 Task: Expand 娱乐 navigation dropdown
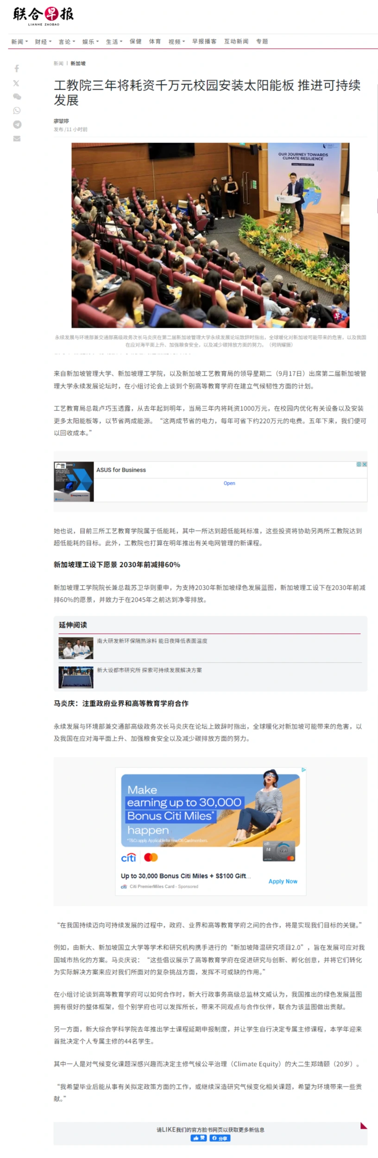point(90,42)
